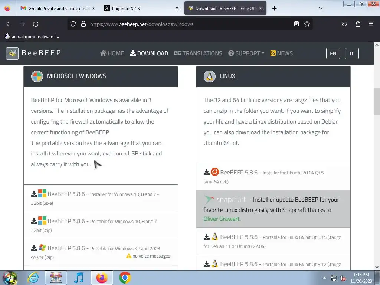Open the 'actual good malware f...' bookmark

32,37
